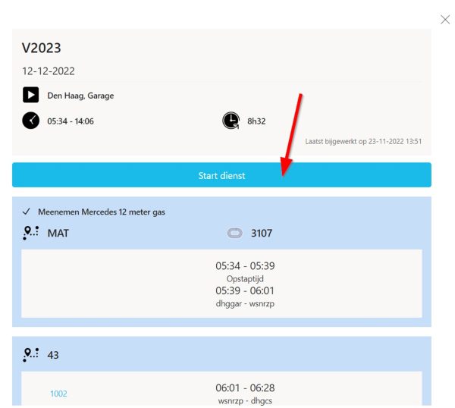Click the vehicle bus icon beside 3107
The width and height of the screenshot is (455, 408).
coord(235,233)
